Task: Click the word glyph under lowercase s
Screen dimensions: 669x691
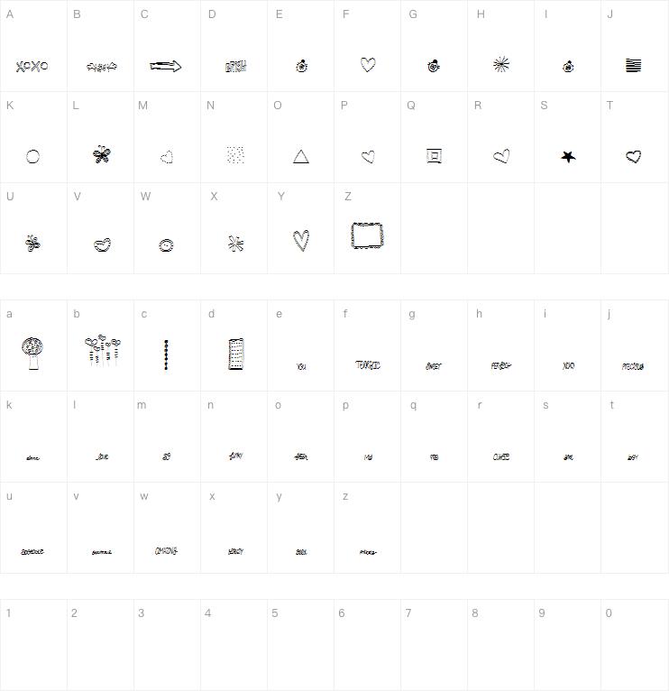Action: coord(568,457)
